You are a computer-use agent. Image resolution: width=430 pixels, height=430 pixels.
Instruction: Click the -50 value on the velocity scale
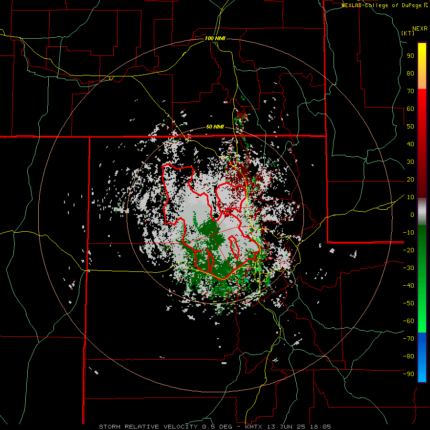coord(408,303)
